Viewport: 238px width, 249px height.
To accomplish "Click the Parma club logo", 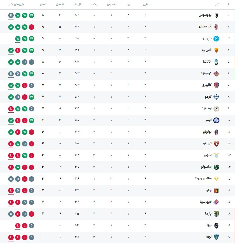I will coord(216,214).
